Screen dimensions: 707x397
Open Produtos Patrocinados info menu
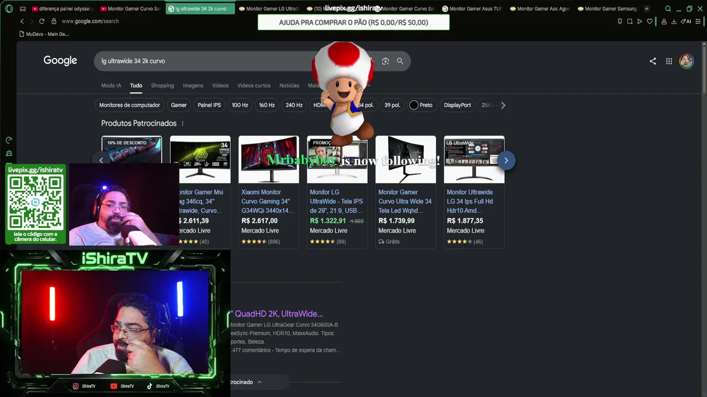pos(183,124)
